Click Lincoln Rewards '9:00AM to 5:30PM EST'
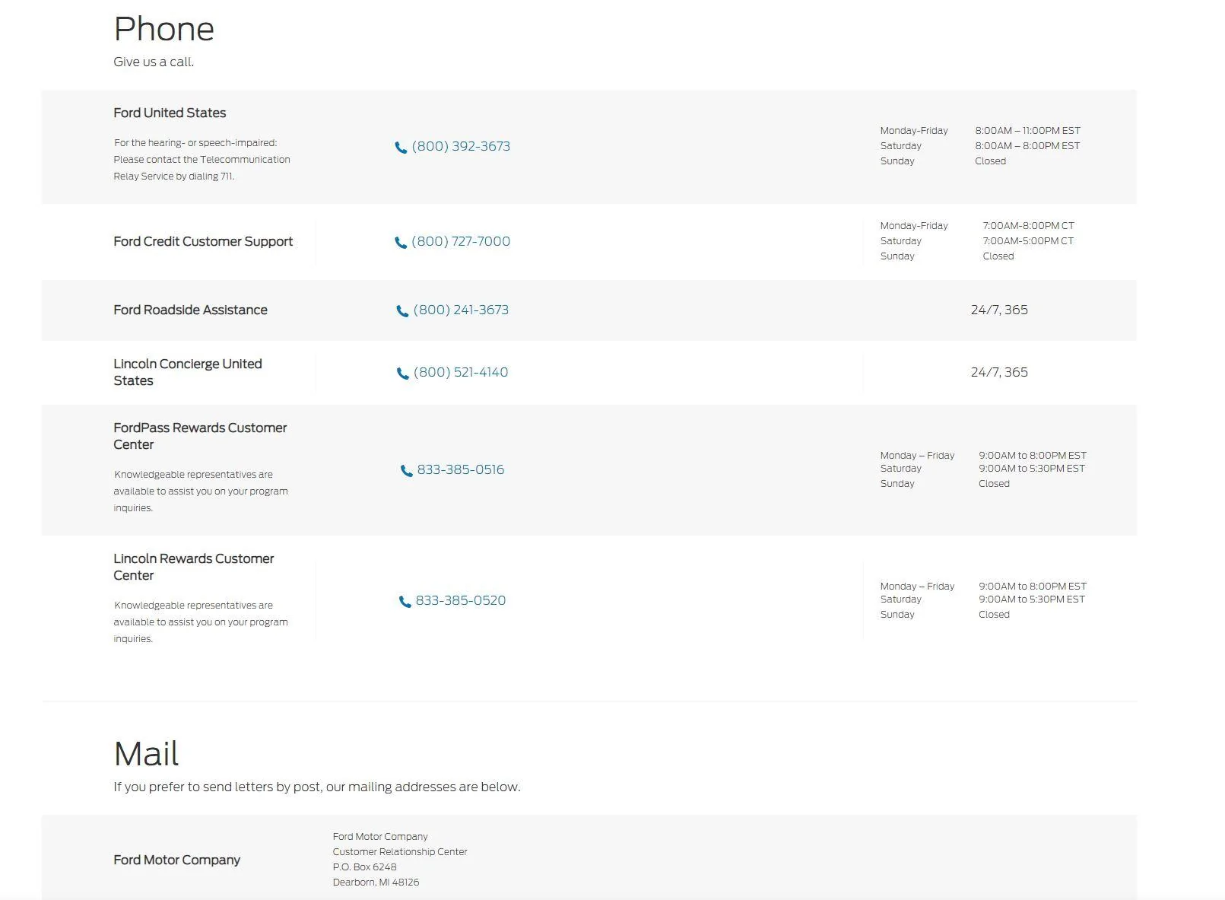Image resolution: width=1225 pixels, height=900 pixels. pyautogui.click(x=1032, y=599)
